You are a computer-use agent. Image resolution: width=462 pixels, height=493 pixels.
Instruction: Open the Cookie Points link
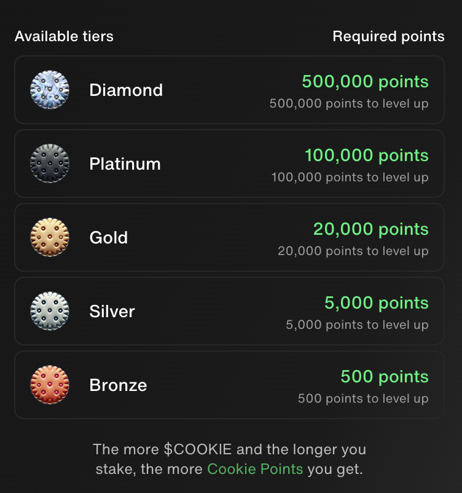coord(255,469)
